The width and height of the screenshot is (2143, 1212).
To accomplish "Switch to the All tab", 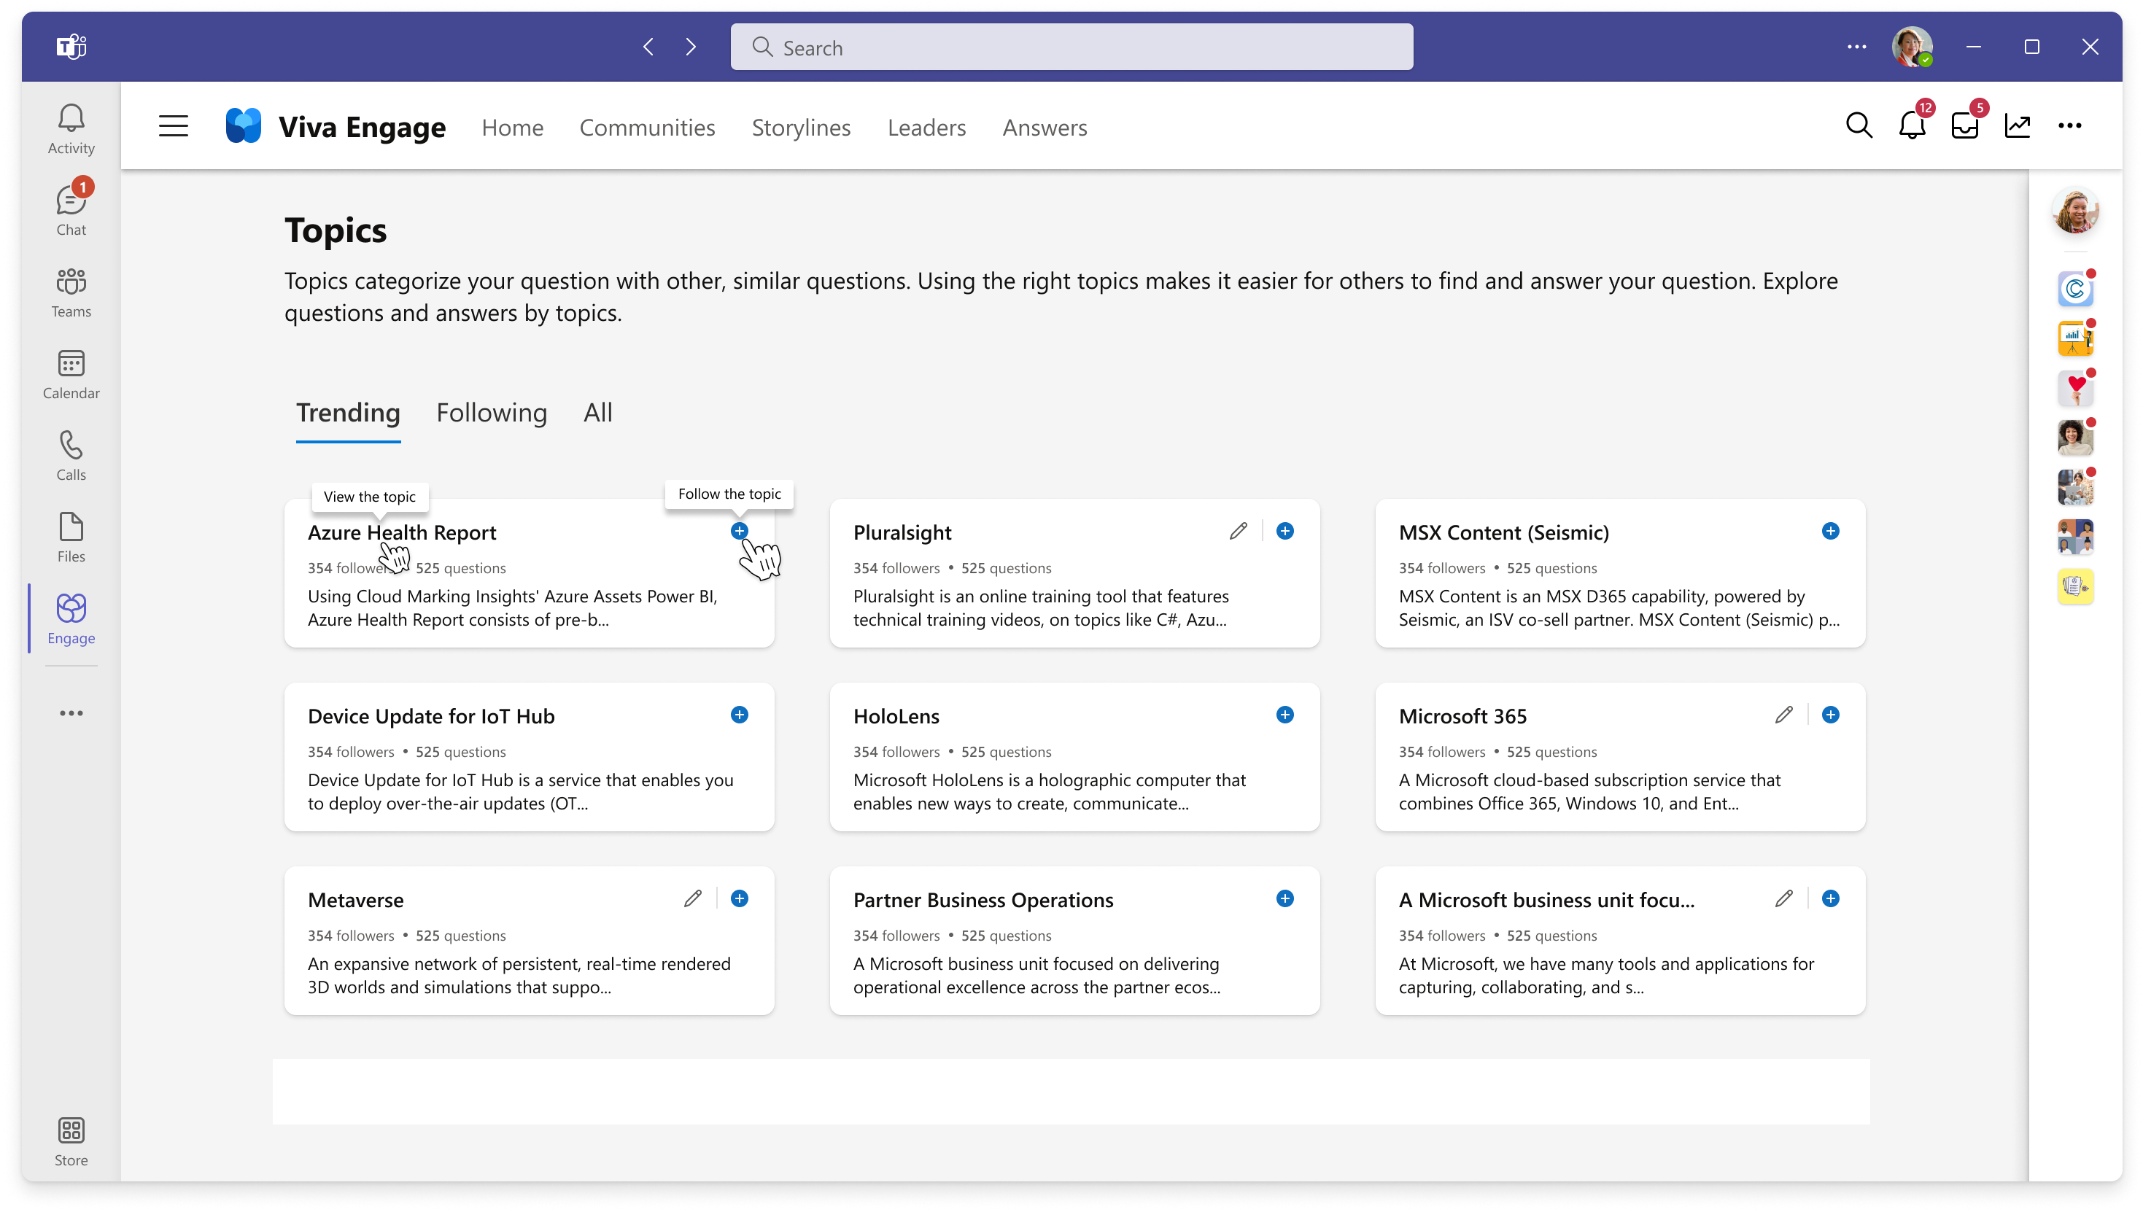I will pos(597,412).
